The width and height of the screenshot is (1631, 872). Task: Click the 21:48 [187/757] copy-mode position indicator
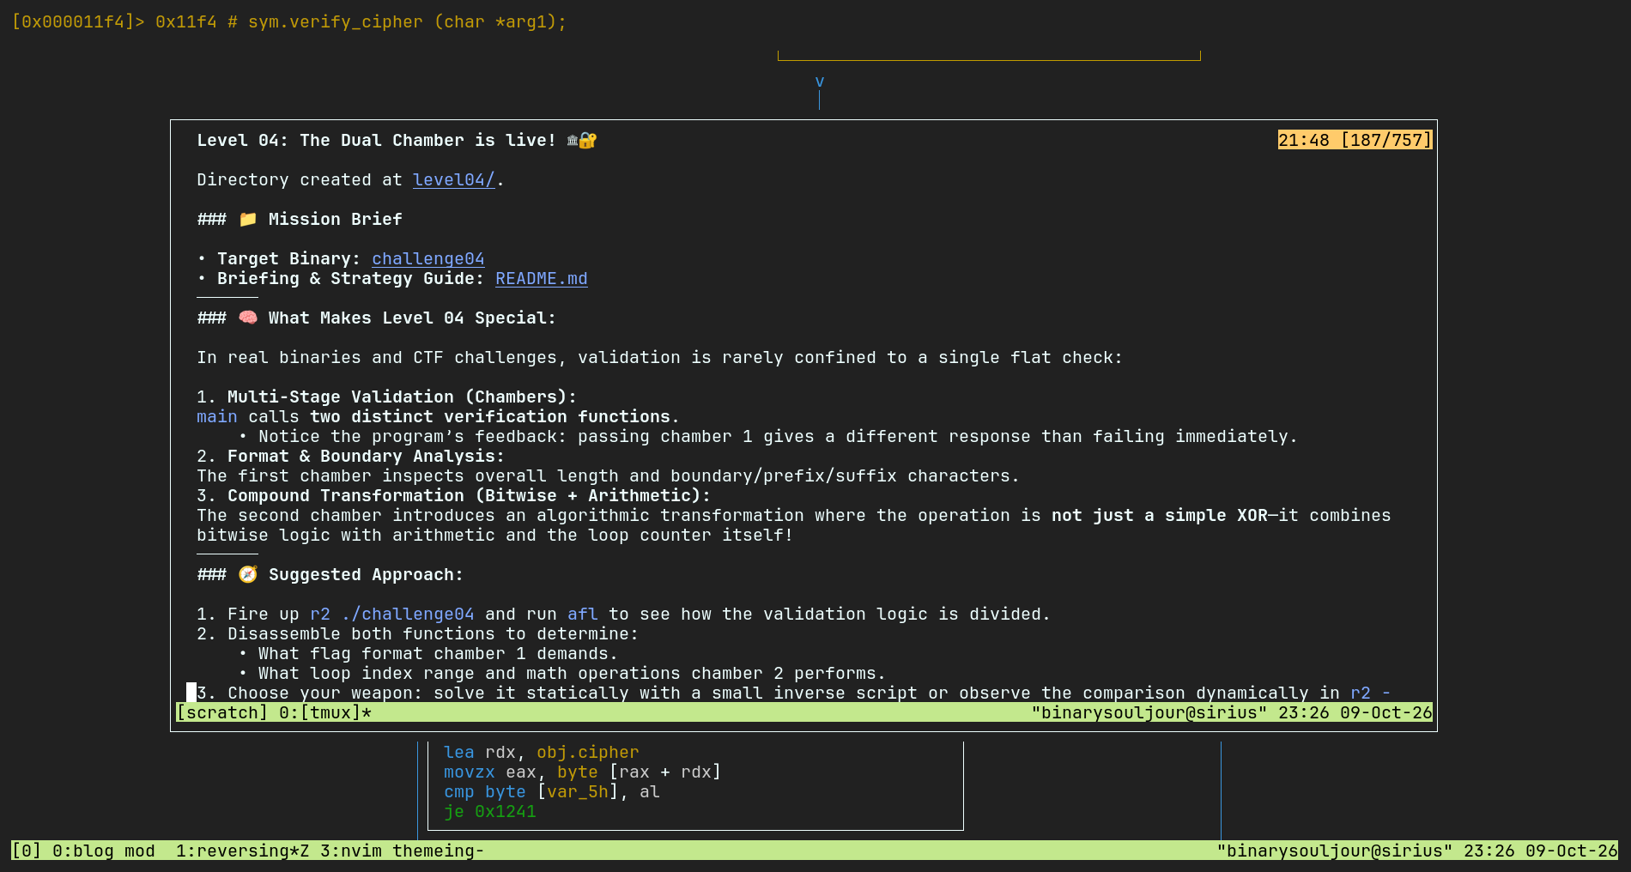(x=1355, y=140)
